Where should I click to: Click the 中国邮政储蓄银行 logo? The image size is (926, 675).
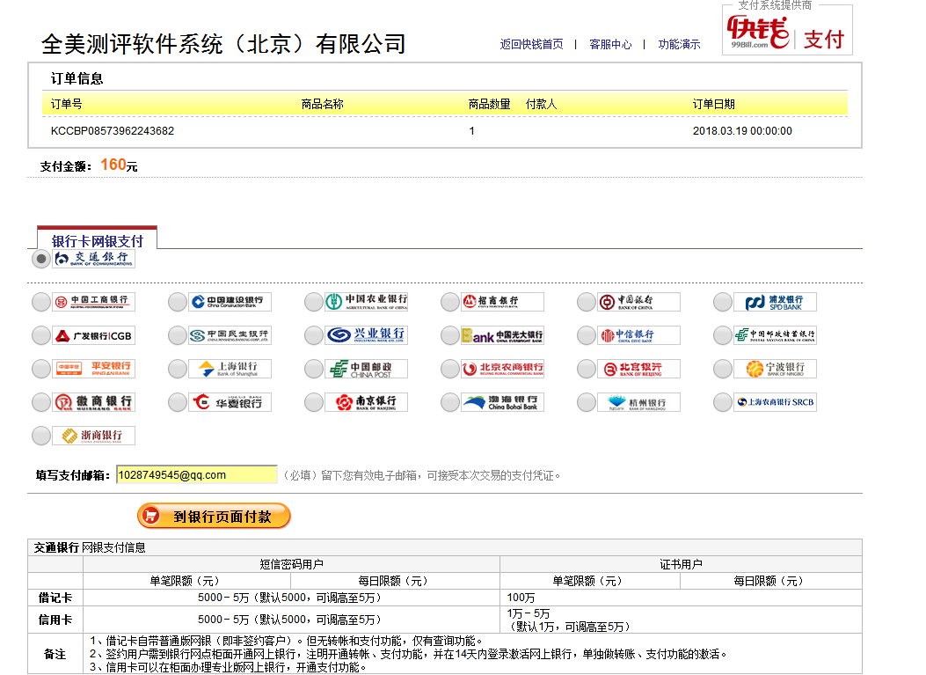(x=776, y=335)
